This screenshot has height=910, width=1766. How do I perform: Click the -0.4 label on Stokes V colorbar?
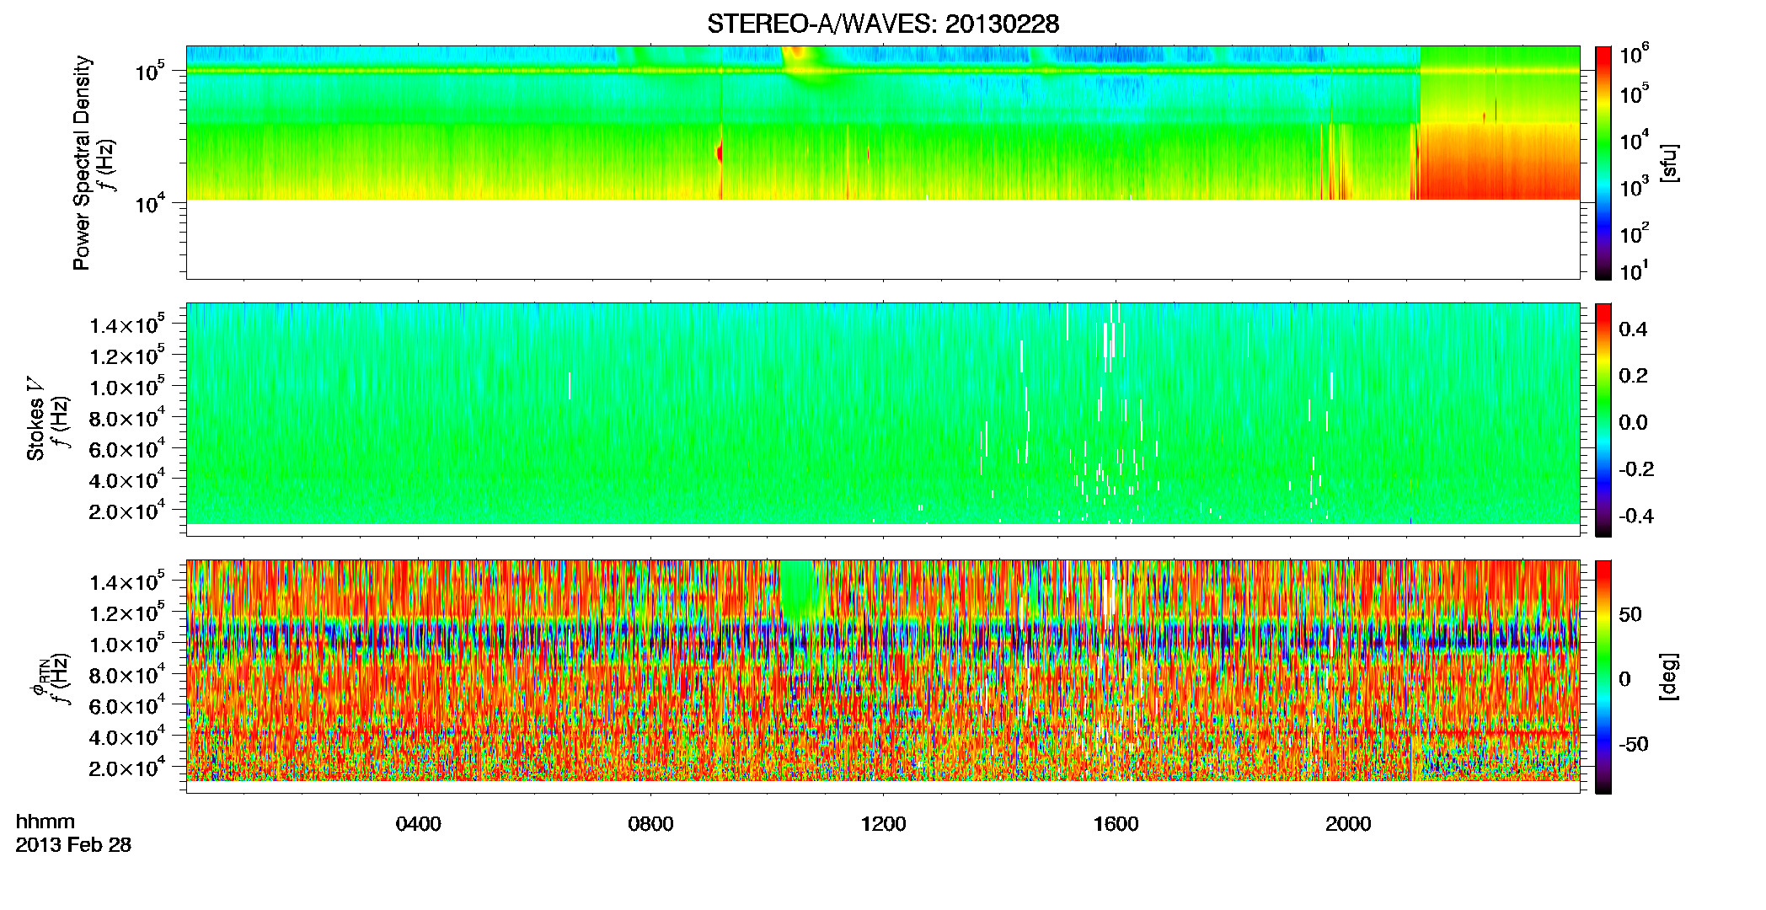click(1635, 516)
